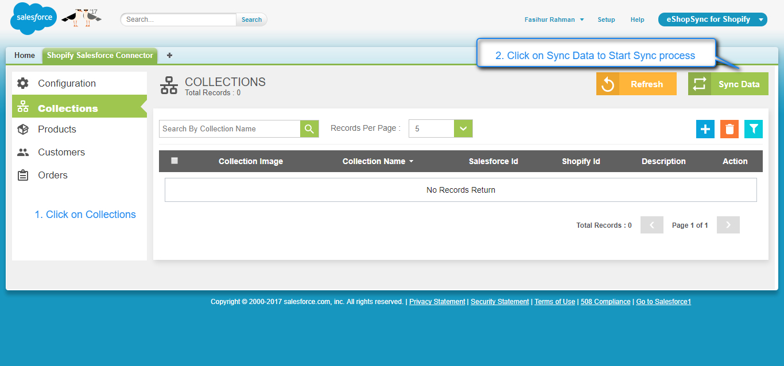Open the 508 Compliance link
This screenshot has width=784, height=366.
606,302
